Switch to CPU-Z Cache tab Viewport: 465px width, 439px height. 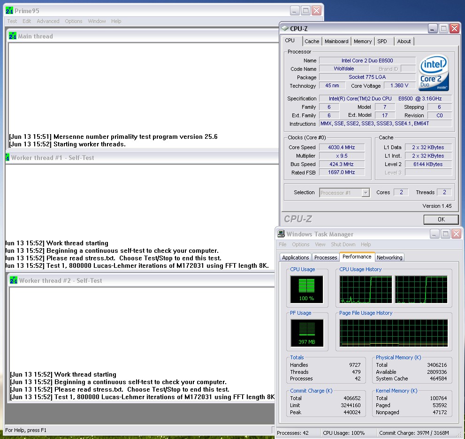312,41
